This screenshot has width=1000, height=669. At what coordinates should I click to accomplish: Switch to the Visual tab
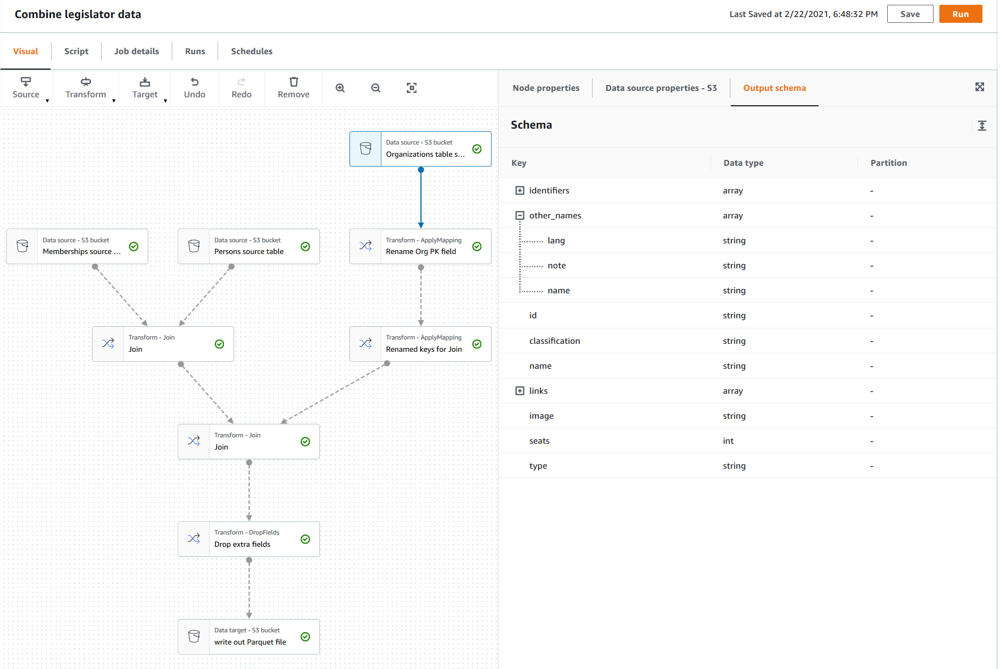26,51
